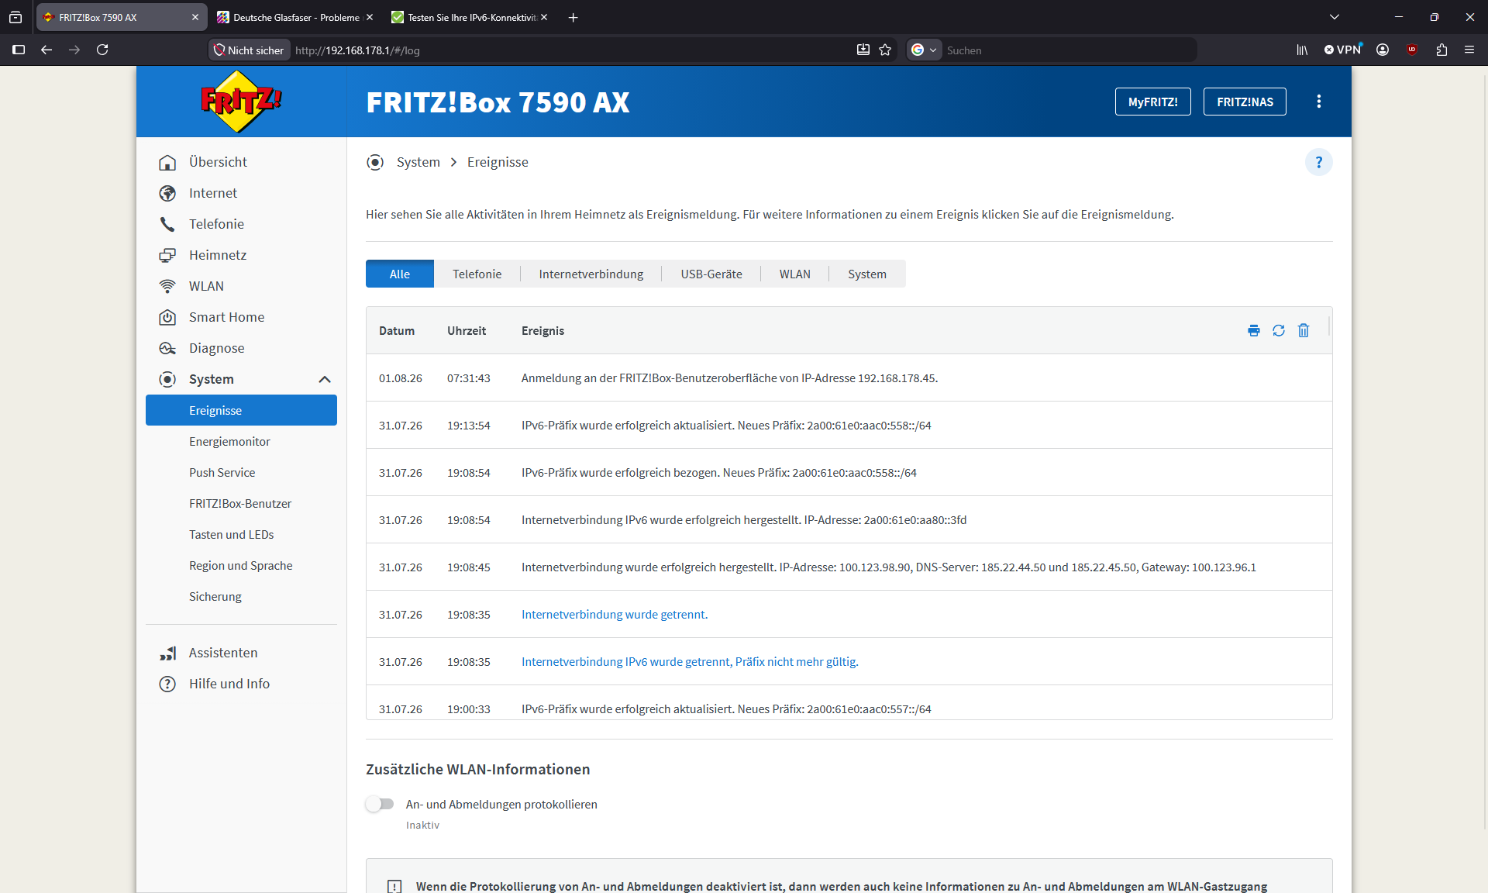This screenshot has width=1488, height=893.
Task: Open the search engine dropdown
Action: point(925,50)
